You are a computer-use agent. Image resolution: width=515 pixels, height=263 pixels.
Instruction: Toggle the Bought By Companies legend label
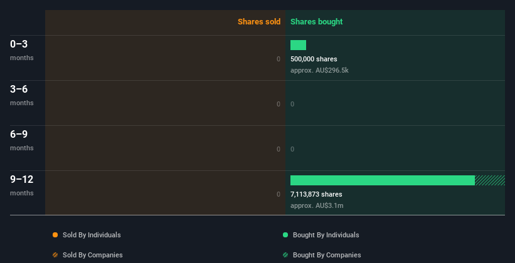pyautogui.click(x=326, y=255)
